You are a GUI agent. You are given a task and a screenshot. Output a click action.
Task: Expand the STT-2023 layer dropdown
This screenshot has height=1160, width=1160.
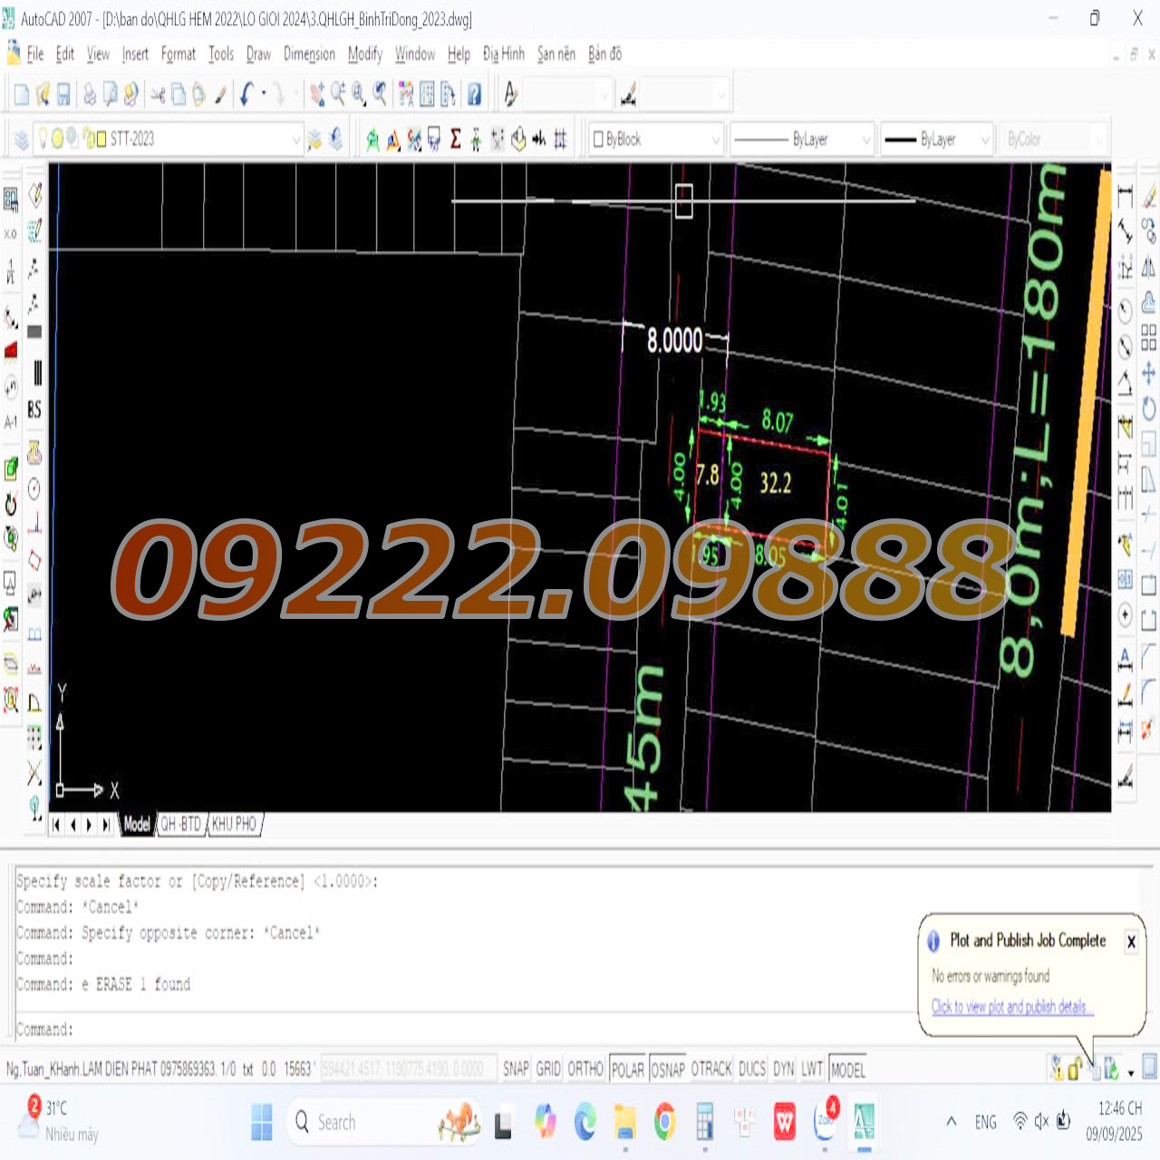click(x=295, y=140)
